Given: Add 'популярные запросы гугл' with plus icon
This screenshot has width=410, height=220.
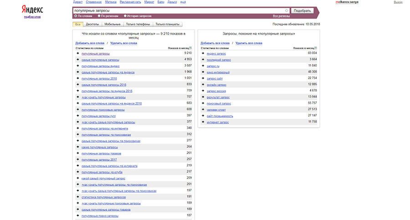Looking at the screenshot, I should 77,115.
